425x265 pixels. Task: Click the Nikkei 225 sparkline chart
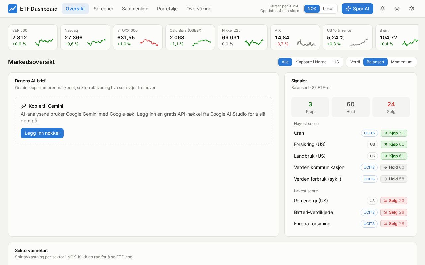pos(254,42)
